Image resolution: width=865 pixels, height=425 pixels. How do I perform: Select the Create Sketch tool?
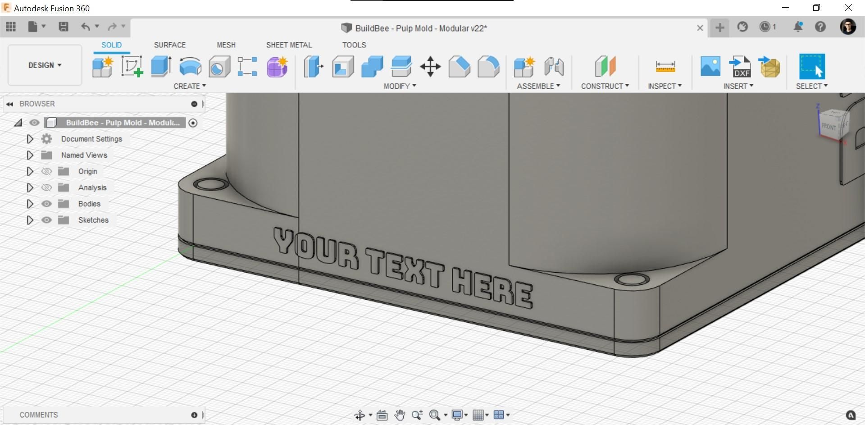pos(132,66)
